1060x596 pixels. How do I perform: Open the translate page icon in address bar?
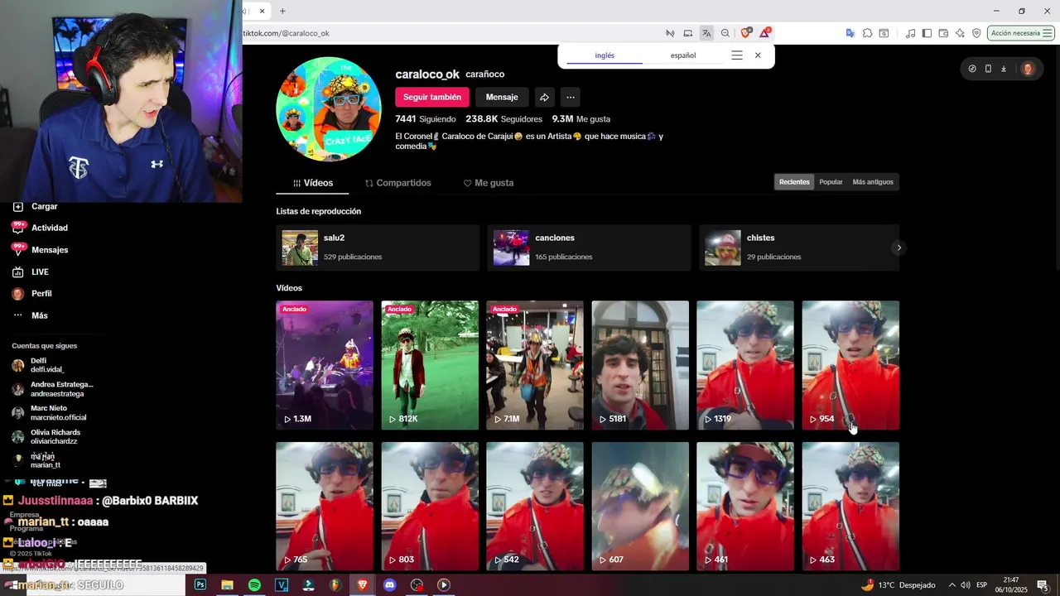click(706, 33)
